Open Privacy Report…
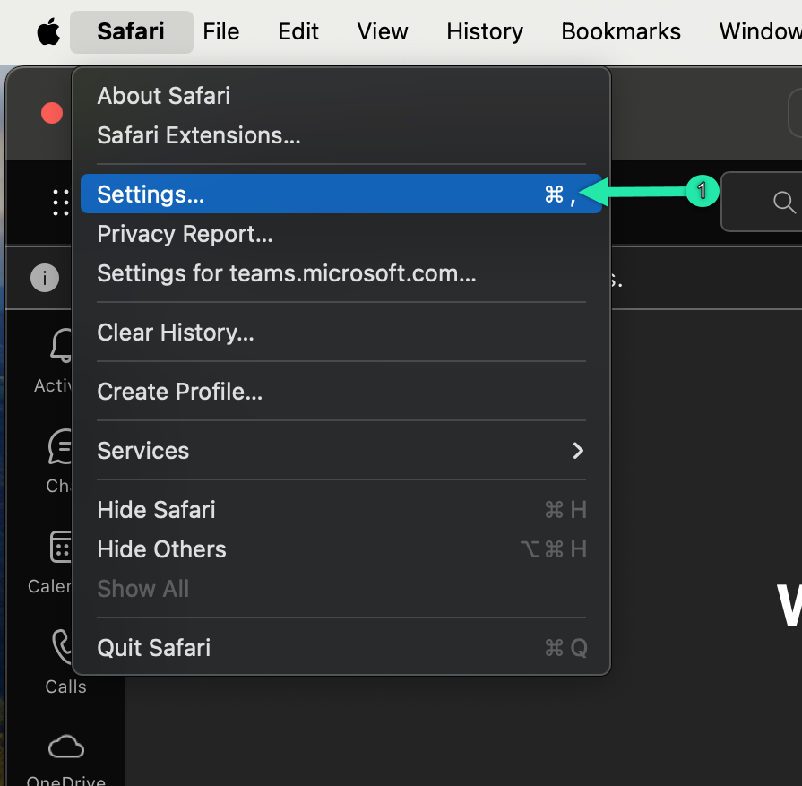The height and width of the screenshot is (786, 802). 341,234
